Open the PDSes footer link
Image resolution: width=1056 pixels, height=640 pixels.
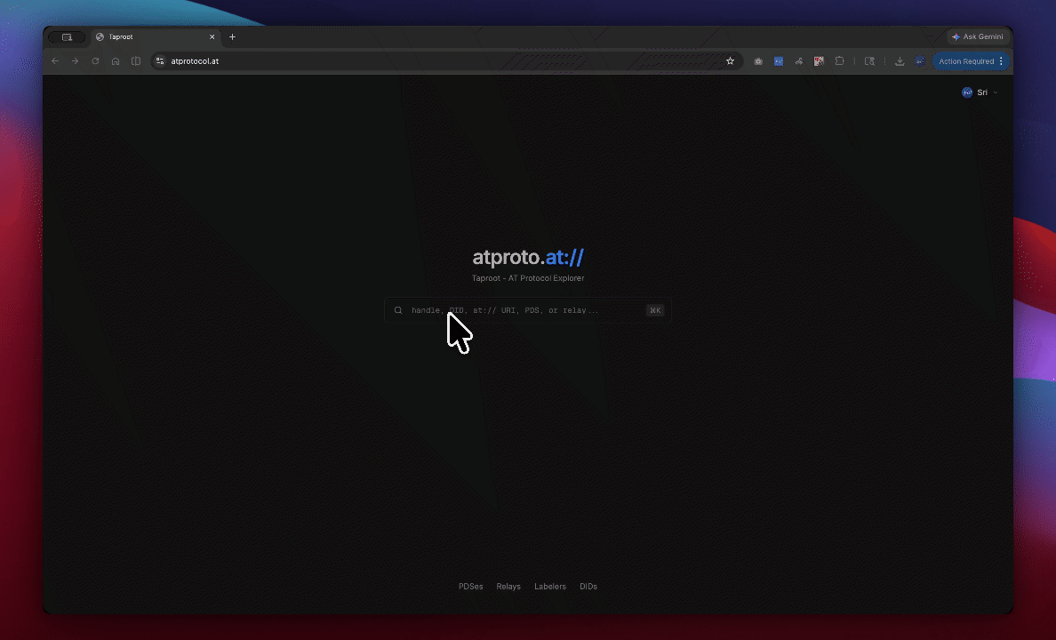click(x=470, y=587)
